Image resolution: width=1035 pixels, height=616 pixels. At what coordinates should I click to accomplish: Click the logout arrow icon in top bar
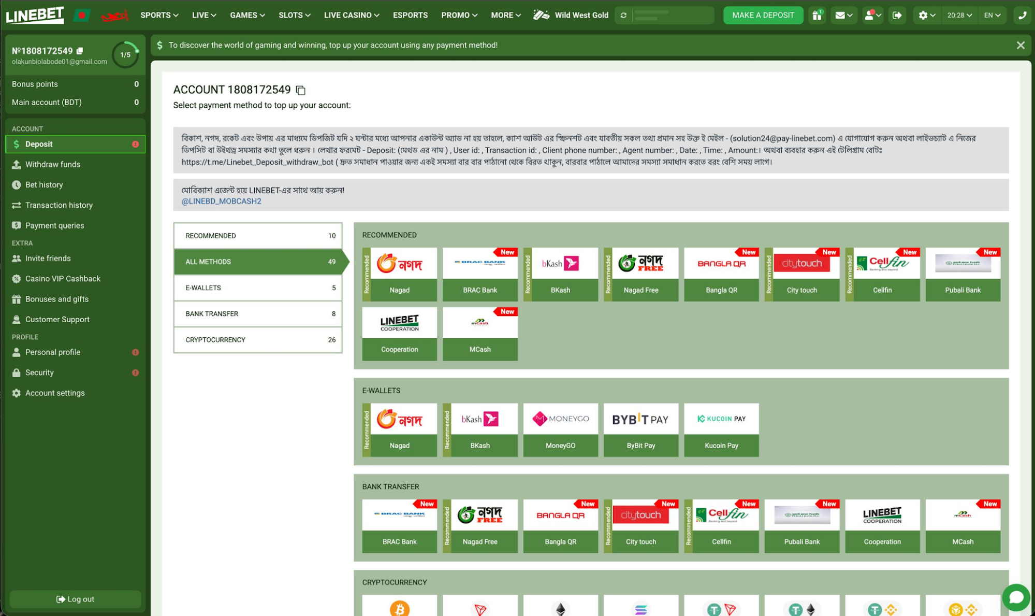[x=897, y=16]
